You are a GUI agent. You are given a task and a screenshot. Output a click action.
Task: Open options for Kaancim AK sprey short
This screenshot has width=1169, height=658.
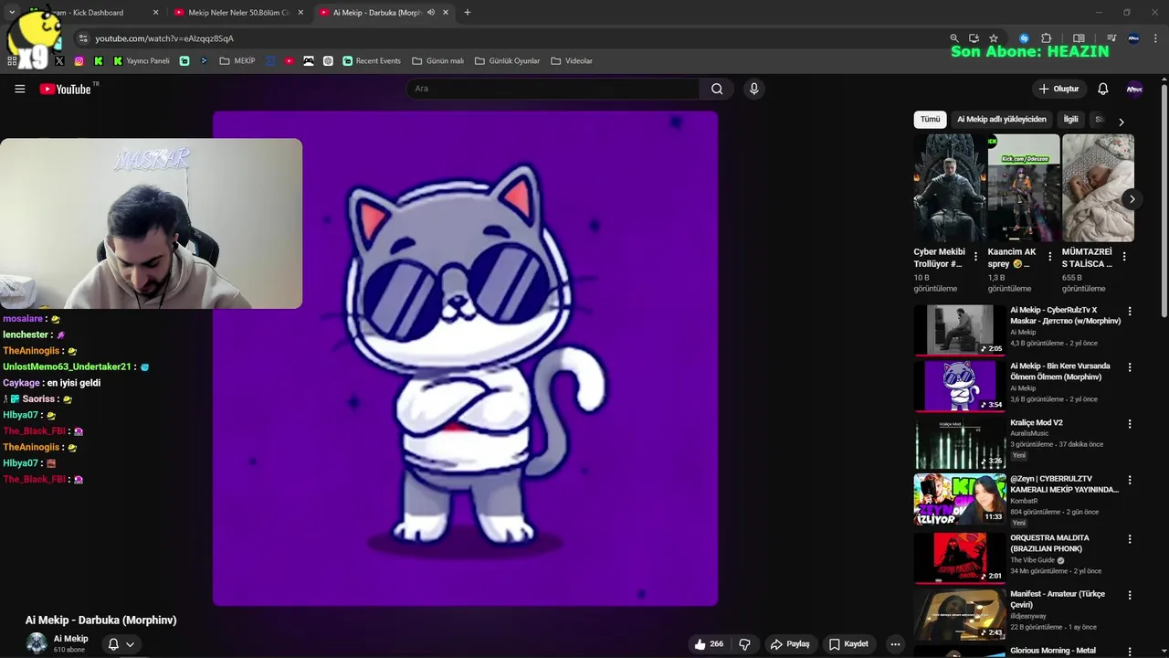pos(1049,257)
